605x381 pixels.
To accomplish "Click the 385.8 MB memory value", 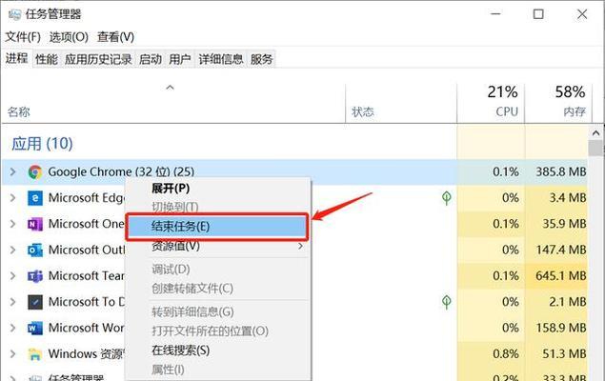I will (561, 171).
